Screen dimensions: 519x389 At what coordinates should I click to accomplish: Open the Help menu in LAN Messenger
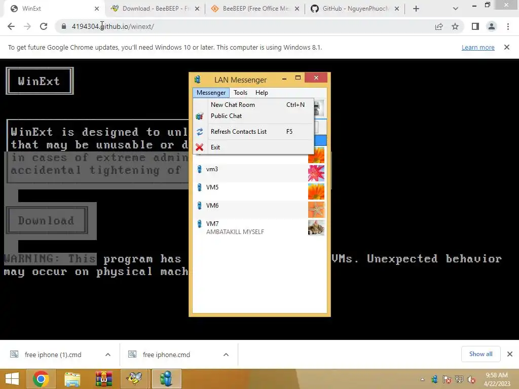[262, 93]
